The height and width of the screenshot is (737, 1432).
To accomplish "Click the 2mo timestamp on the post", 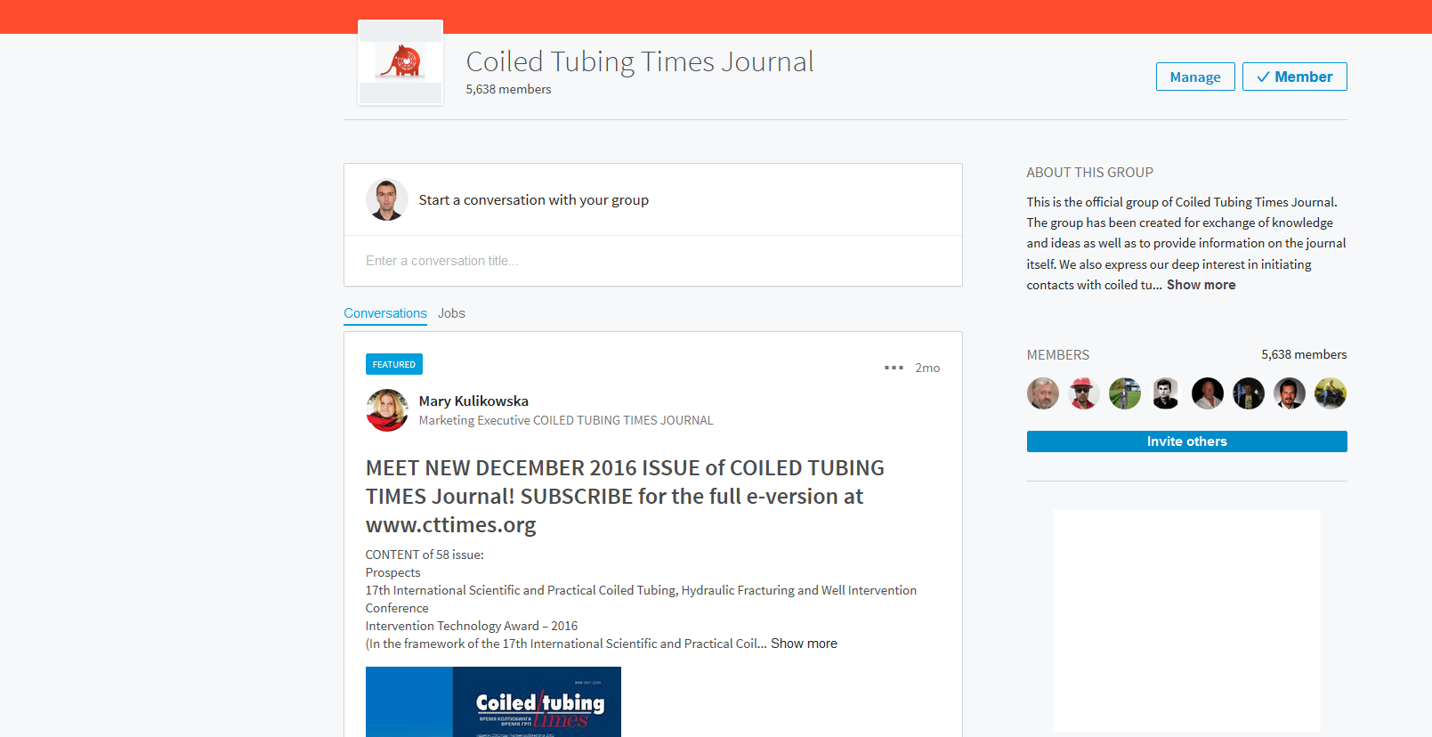I will 927,368.
